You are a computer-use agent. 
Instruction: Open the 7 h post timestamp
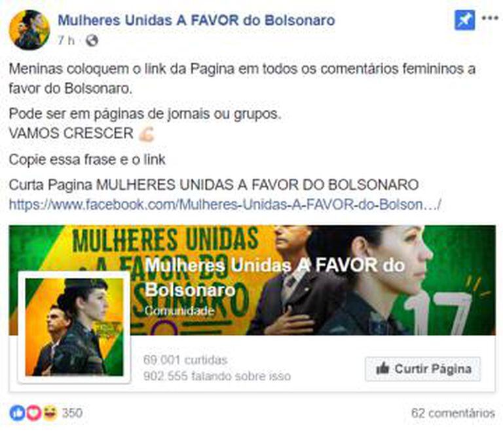[x=66, y=41]
